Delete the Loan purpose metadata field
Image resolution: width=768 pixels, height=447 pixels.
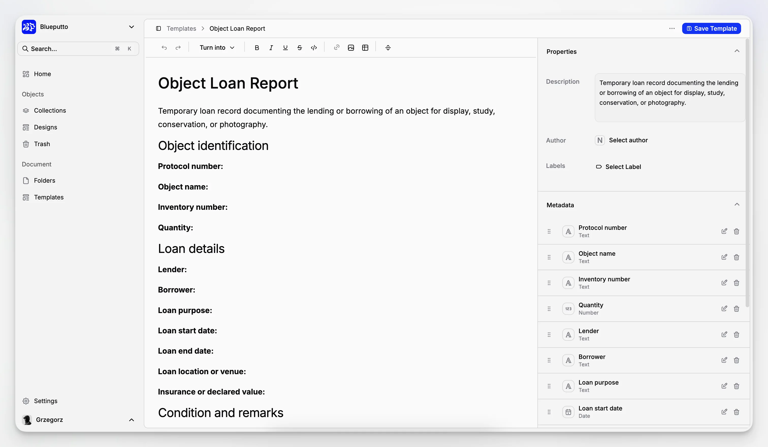coord(737,386)
